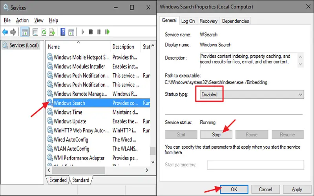Sort services by Status column header
This screenshot has height=196, width=314.
[146, 47]
